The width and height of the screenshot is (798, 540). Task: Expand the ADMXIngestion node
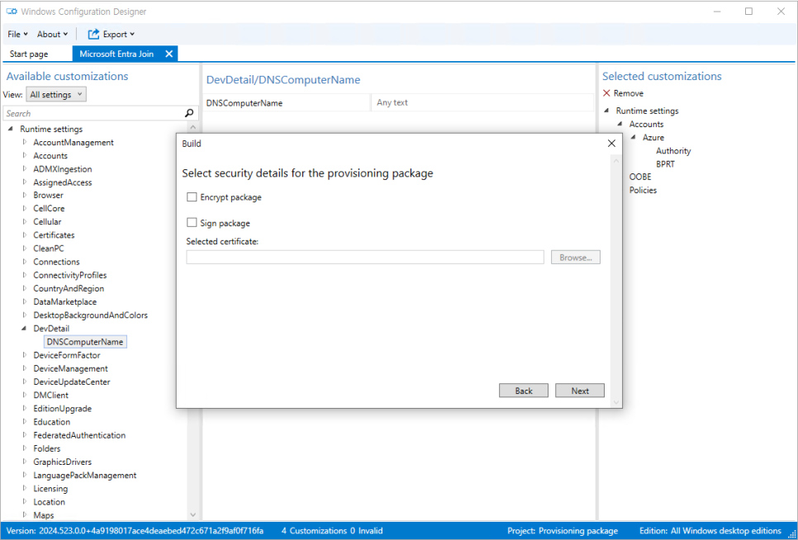[x=25, y=168]
